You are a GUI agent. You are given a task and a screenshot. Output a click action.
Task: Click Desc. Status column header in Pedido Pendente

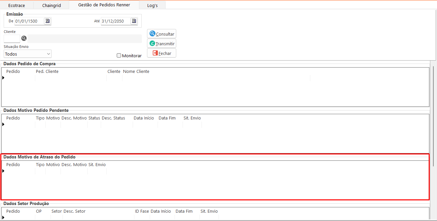coord(113,118)
